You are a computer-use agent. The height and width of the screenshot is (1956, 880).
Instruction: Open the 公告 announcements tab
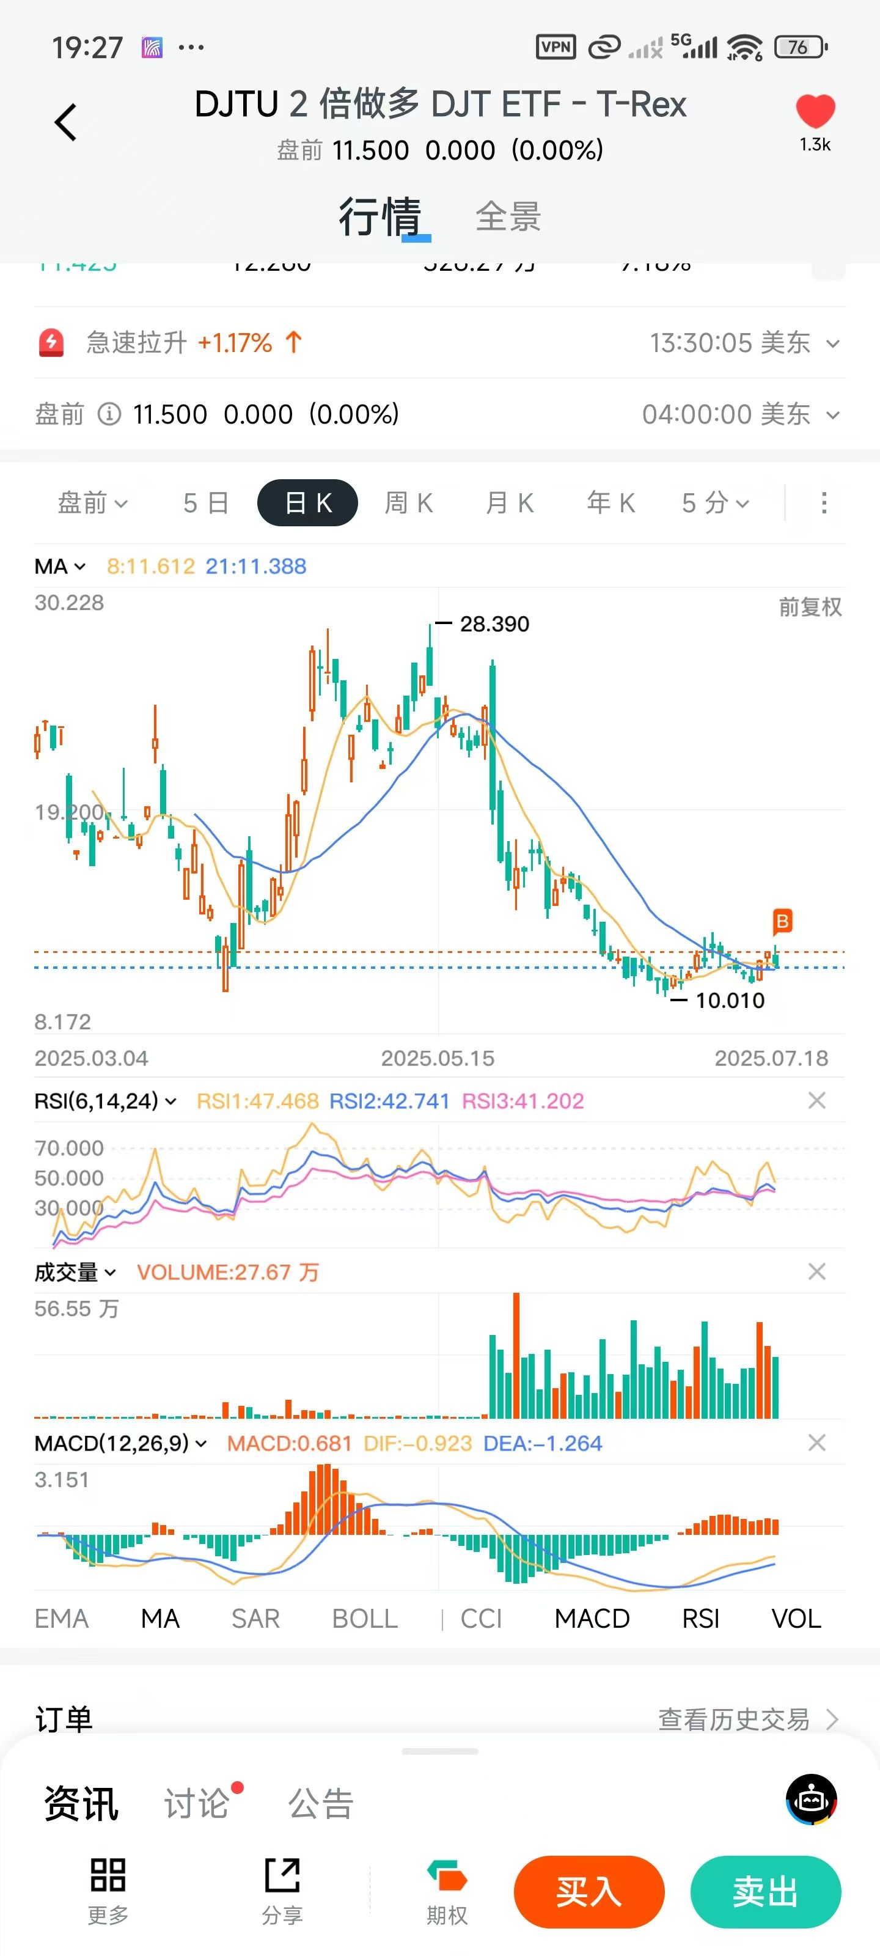pos(320,1803)
